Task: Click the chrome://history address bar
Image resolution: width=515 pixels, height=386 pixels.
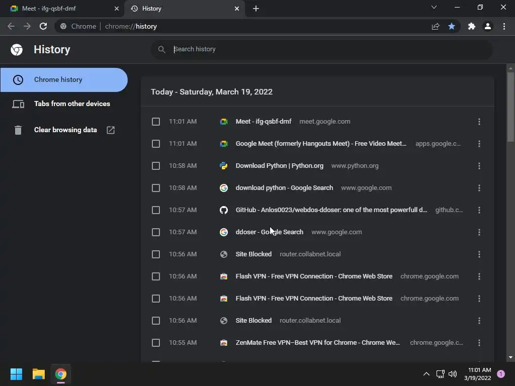Action: (242, 26)
